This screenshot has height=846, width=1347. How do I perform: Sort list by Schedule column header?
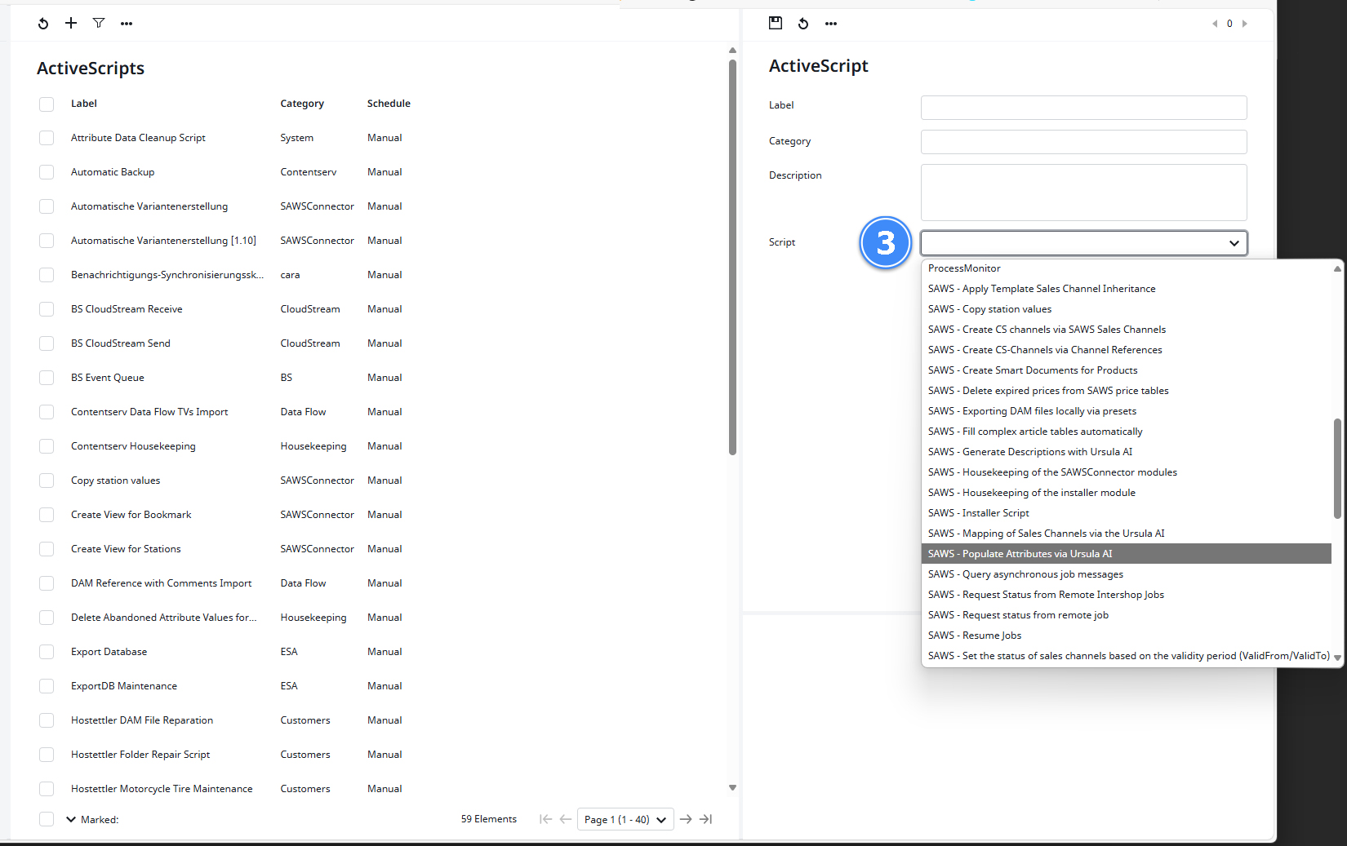[389, 104]
